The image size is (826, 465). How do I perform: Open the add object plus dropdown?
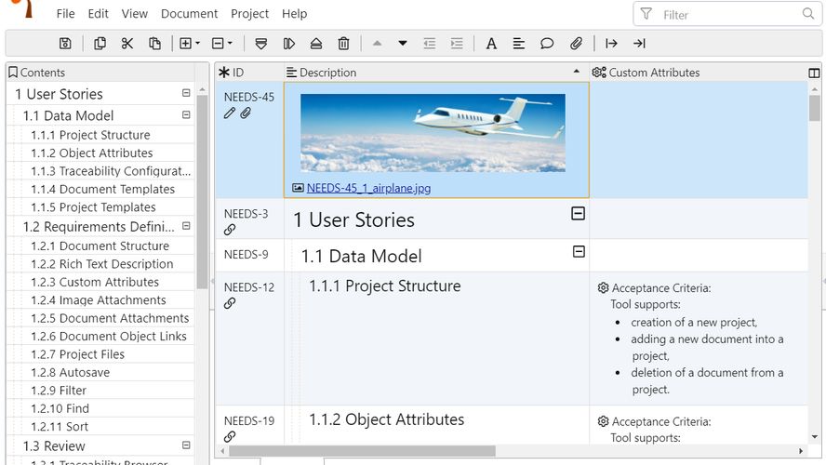pos(190,44)
